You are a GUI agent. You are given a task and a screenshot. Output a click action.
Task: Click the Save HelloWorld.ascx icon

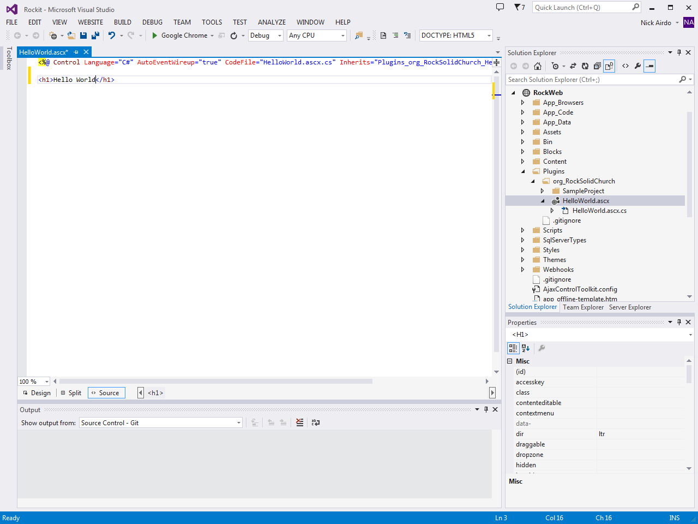click(x=83, y=35)
